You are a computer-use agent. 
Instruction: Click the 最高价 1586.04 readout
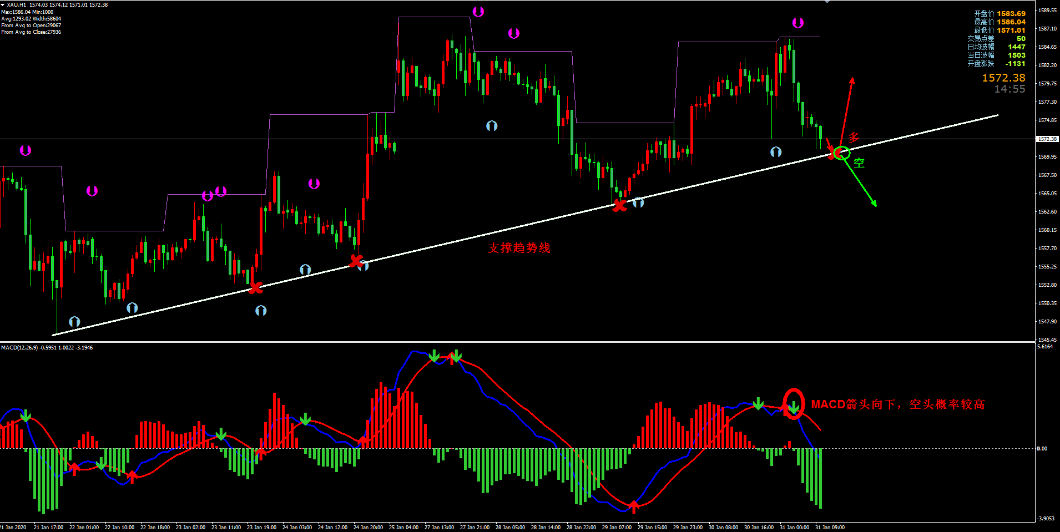coord(1000,22)
